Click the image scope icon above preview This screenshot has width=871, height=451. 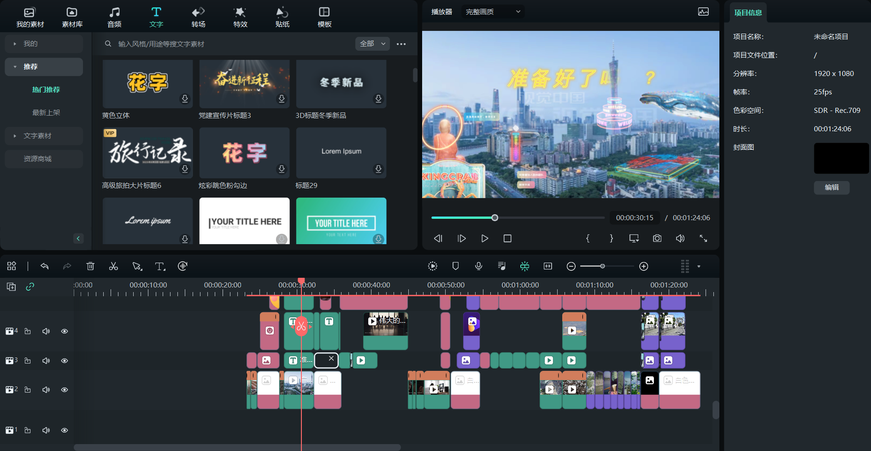[703, 12]
